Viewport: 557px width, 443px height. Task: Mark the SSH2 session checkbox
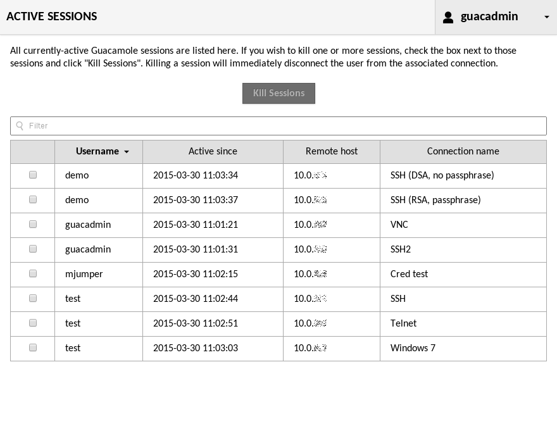[33, 249]
